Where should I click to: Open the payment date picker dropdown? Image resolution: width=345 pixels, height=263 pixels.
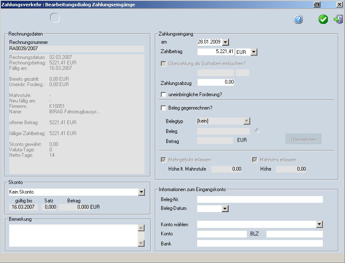click(x=226, y=42)
